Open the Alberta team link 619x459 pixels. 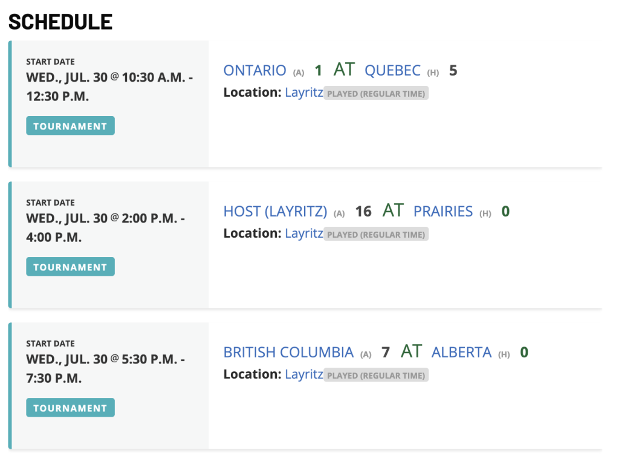click(461, 353)
